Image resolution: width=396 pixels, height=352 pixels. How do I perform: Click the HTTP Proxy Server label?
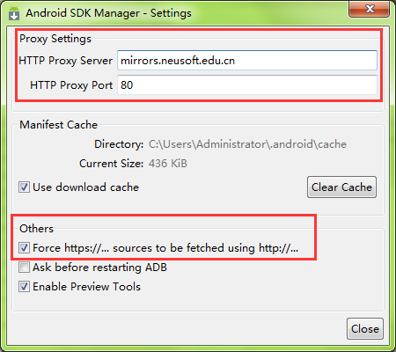point(66,61)
